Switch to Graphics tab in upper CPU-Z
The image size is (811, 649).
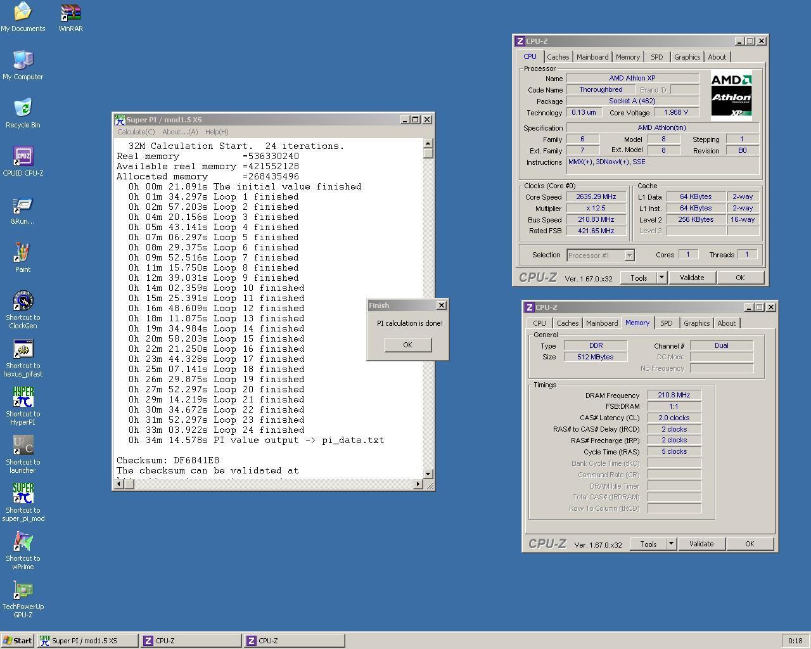(x=687, y=57)
